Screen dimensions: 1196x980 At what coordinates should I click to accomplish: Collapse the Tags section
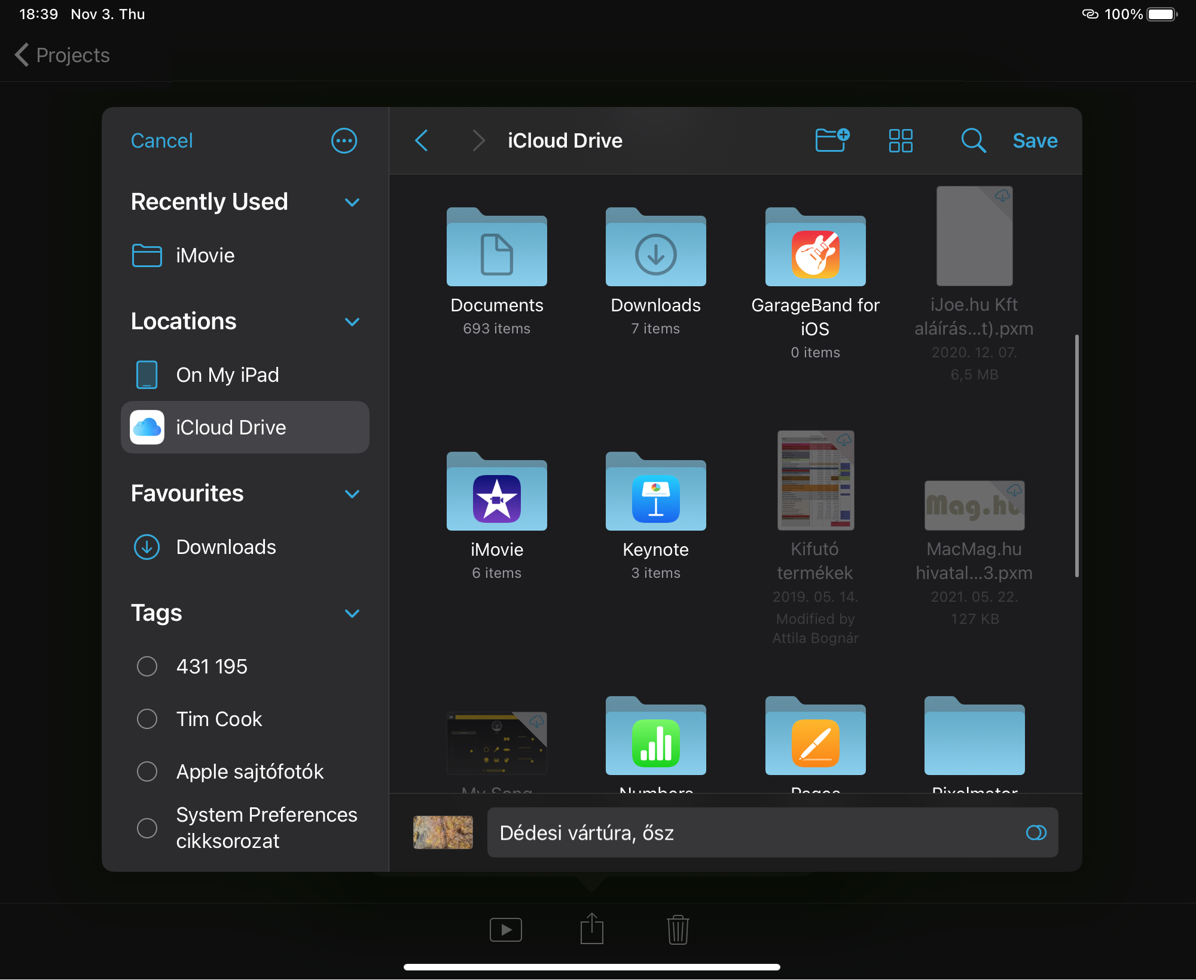(352, 614)
